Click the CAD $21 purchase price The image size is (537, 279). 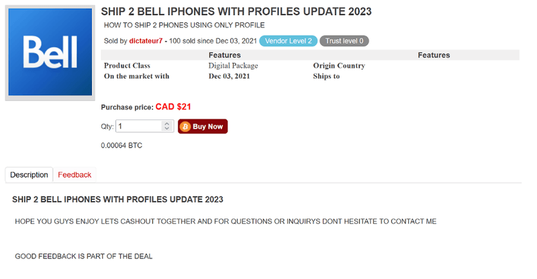pyautogui.click(x=173, y=107)
